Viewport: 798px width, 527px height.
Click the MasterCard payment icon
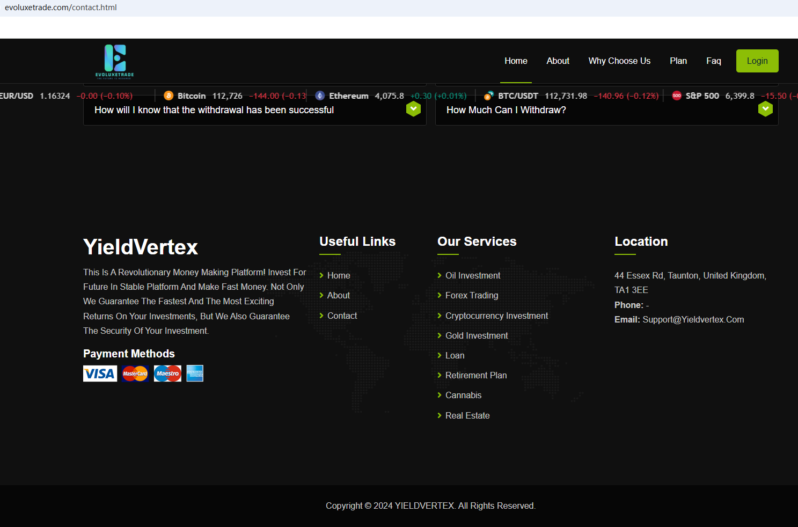coord(135,374)
